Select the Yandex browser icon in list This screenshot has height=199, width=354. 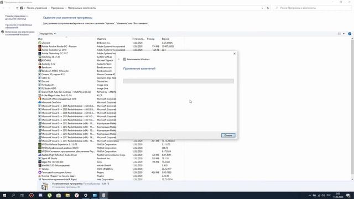40,169
